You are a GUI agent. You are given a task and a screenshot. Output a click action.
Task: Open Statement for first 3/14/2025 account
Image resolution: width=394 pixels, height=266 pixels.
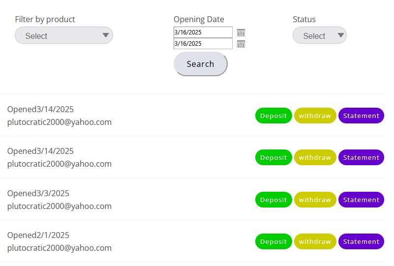click(361, 116)
